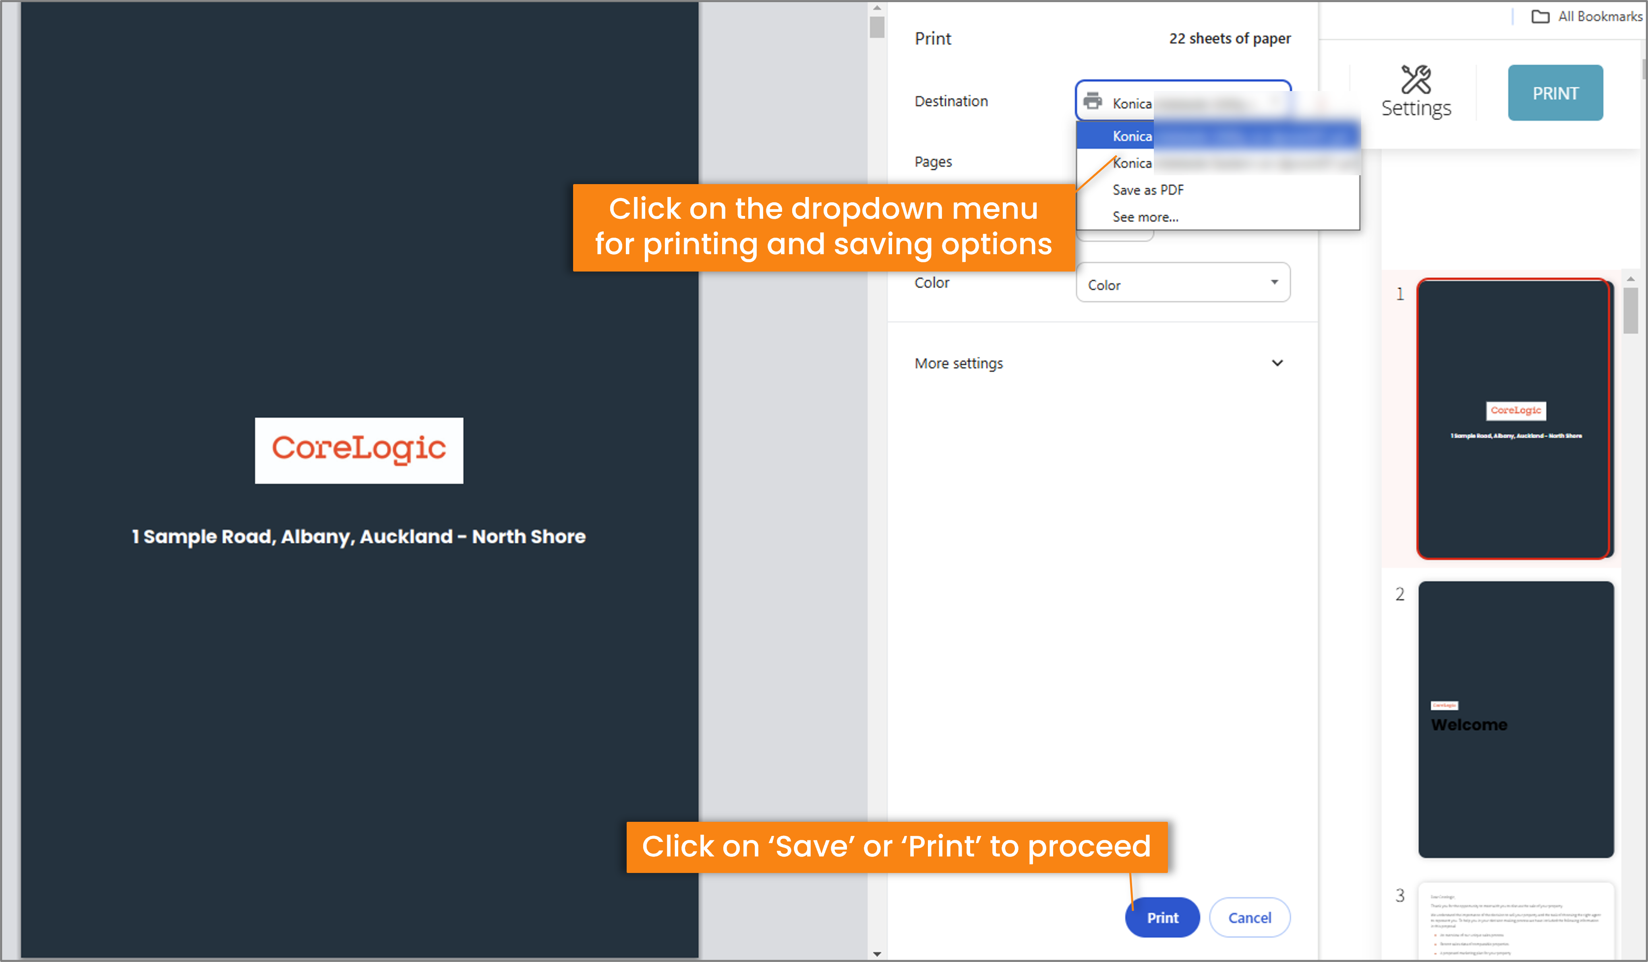Select page 2 Welcome thumbnail
Image resolution: width=1648 pixels, height=962 pixels.
(x=1515, y=719)
